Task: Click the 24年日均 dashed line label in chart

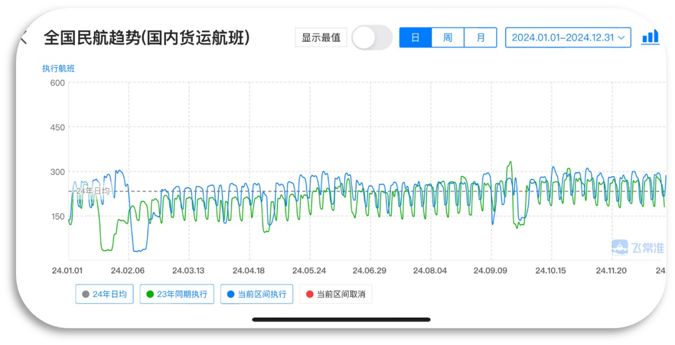Action: [93, 191]
